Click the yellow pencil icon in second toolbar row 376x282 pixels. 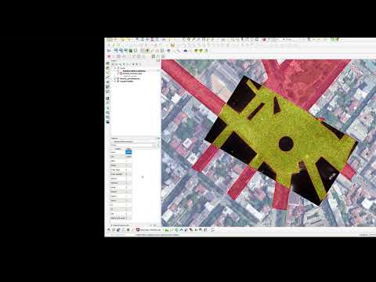click(x=114, y=45)
